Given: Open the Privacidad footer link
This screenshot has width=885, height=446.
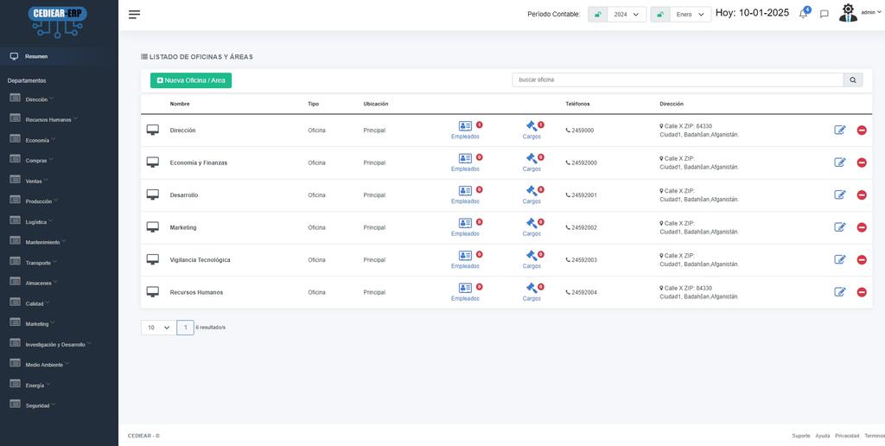Looking at the screenshot, I should point(847,436).
